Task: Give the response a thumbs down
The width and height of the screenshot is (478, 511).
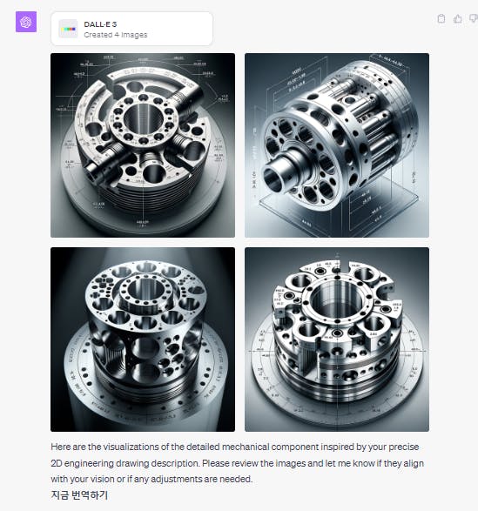Action: click(474, 18)
